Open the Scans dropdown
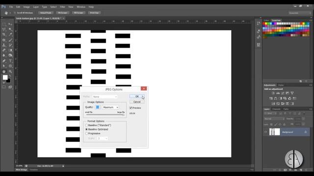 coord(103,138)
